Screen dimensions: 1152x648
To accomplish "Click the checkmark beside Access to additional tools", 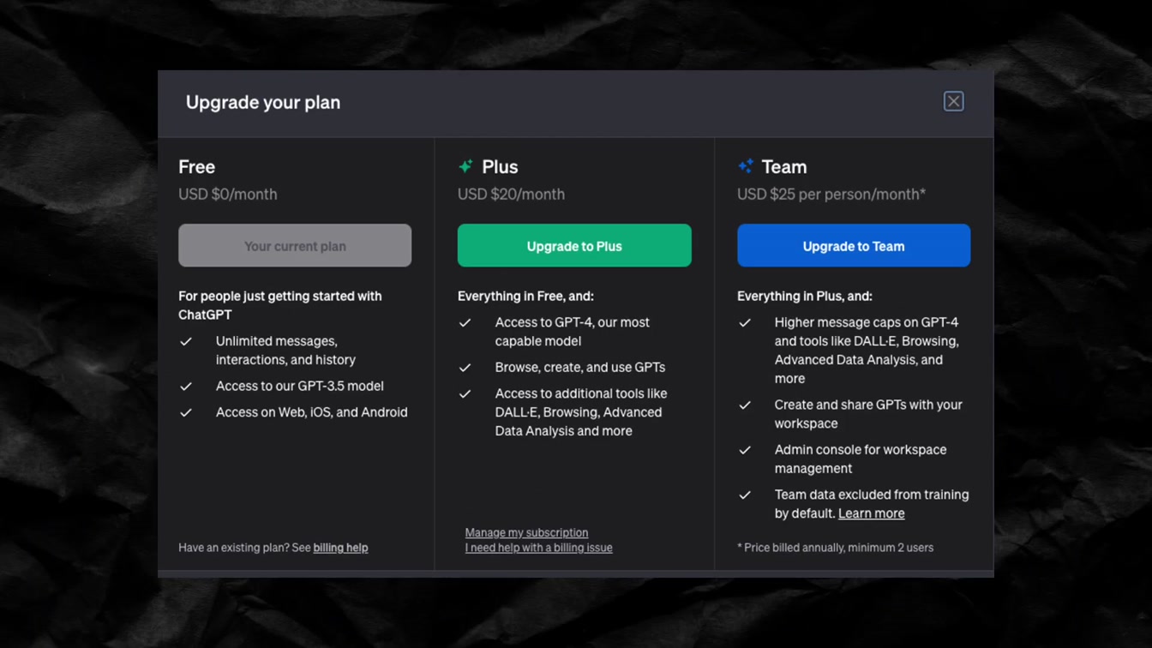I will (465, 393).
